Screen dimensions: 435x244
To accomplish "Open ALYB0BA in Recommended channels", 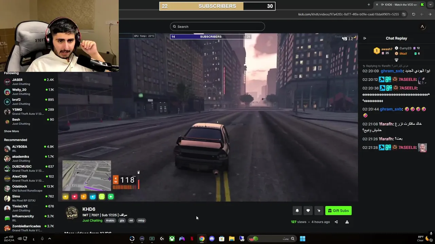I will 29,148.
